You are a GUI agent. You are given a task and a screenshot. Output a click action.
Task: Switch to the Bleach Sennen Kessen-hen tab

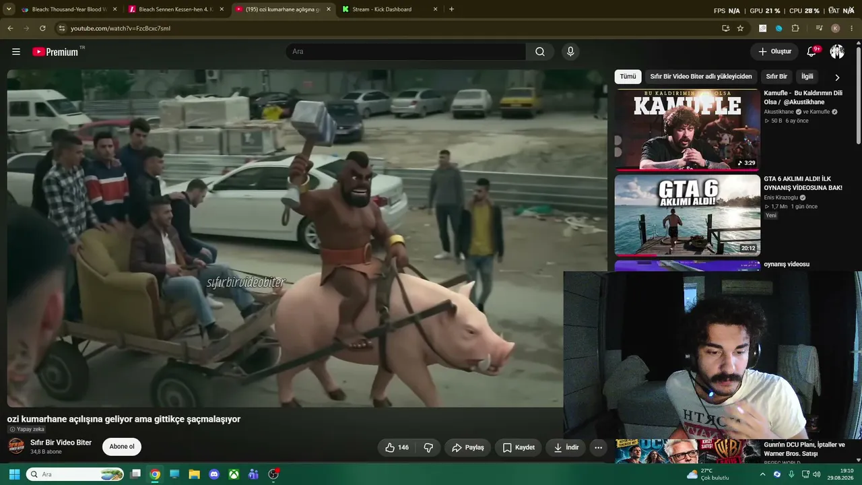point(175,9)
